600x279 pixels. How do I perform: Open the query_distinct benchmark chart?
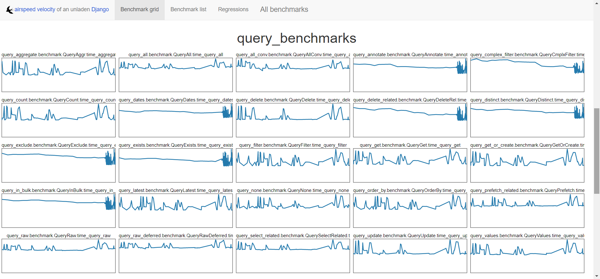tap(527, 120)
